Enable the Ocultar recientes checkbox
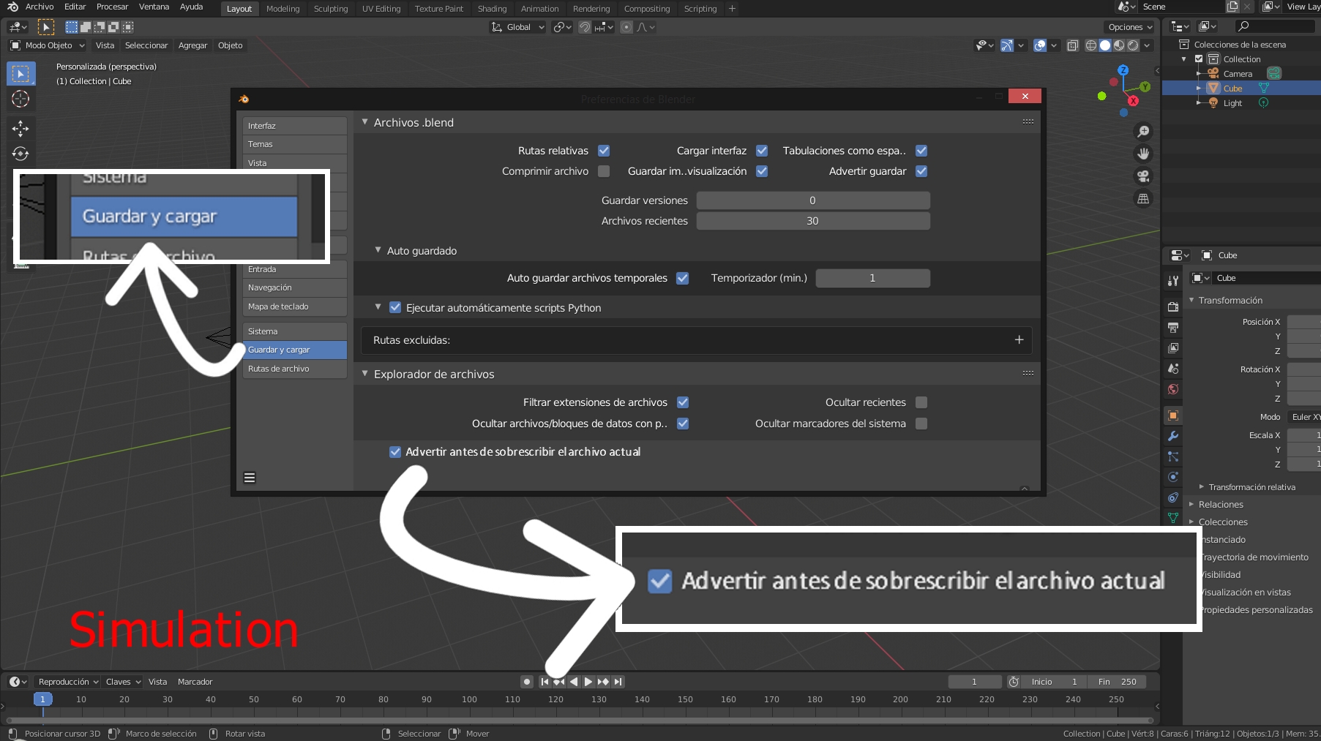1321x741 pixels. click(921, 402)
